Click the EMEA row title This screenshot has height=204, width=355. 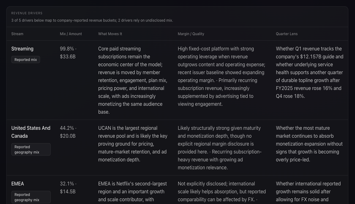pyautogui.click(x=18, y=184)
